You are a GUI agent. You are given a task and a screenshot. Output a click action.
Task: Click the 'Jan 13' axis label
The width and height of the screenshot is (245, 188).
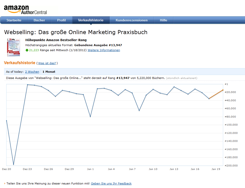click(174, 169)
